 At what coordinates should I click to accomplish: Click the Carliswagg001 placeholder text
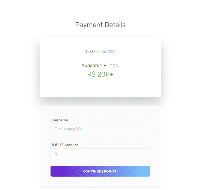click(x=69, y=129)
